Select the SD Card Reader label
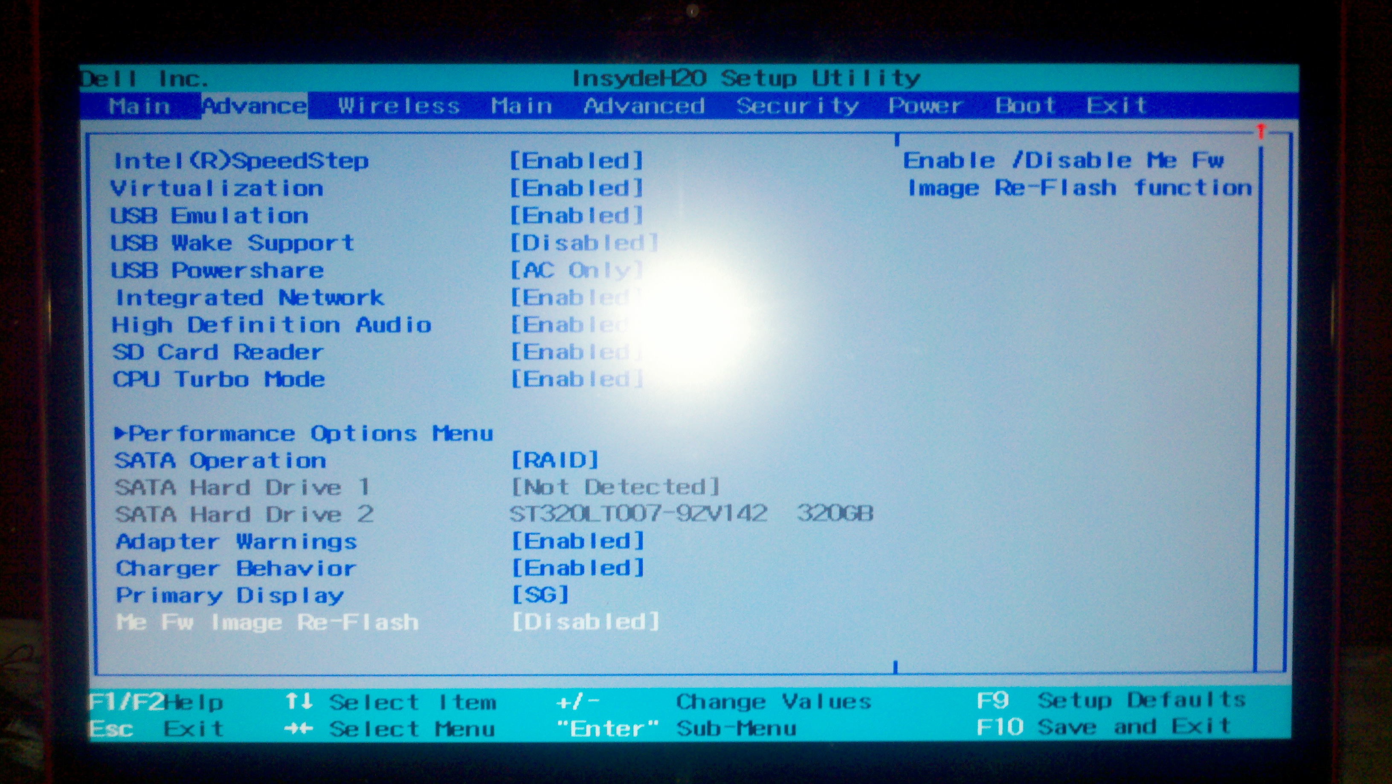This screenshot has height=784, width=1392. (x=218, y=352)
